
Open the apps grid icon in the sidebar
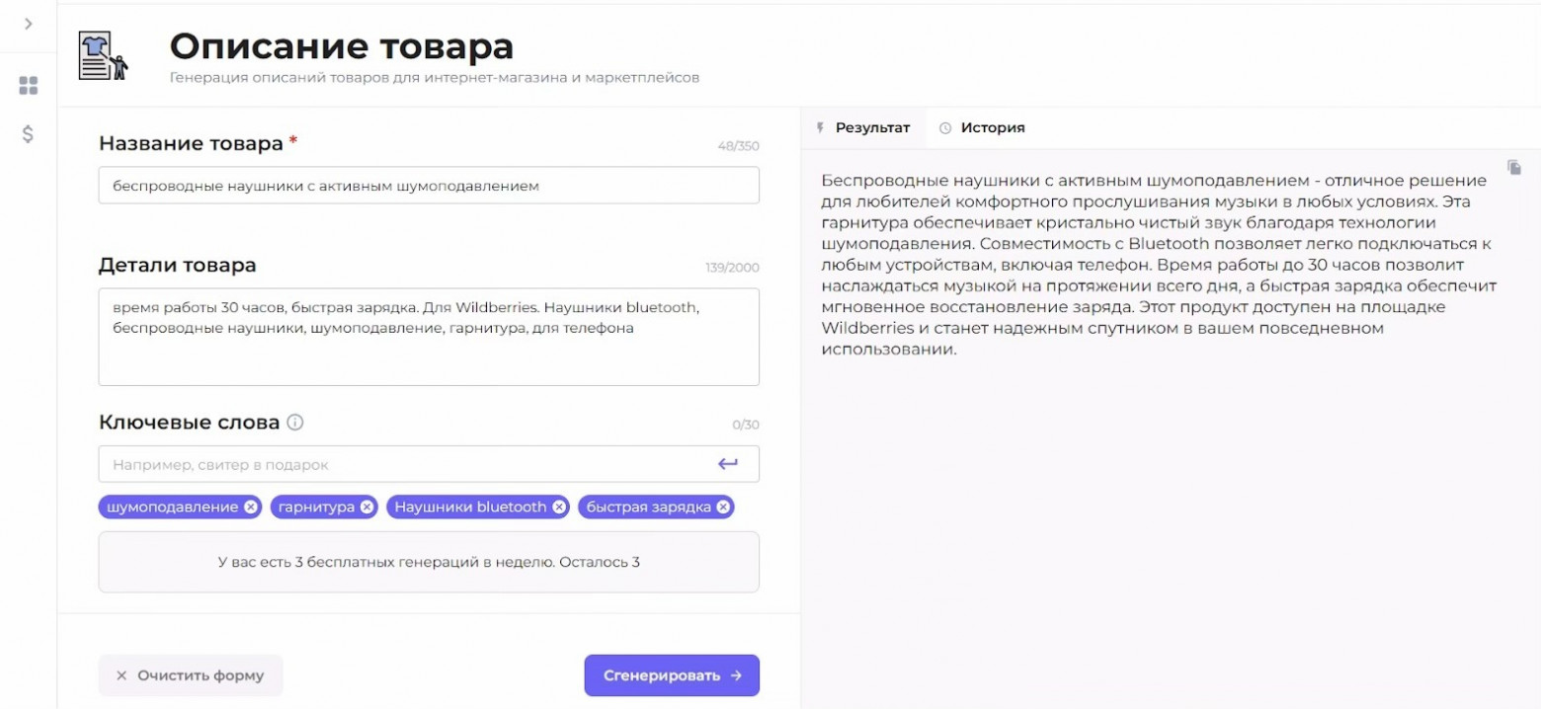coord(28,86)
